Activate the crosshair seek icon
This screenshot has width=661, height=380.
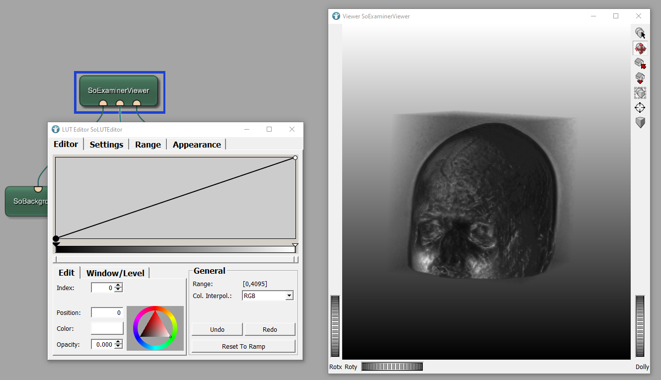click(640, 108)
